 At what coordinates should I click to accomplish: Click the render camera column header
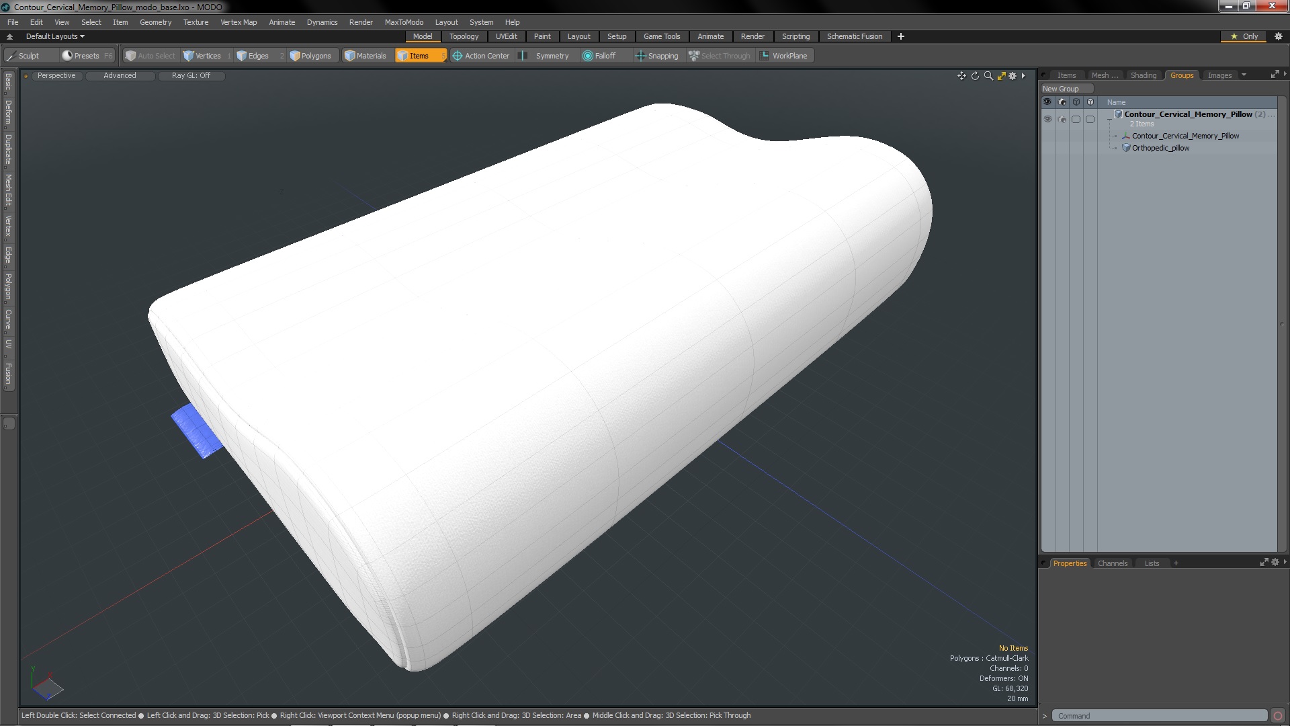[x=1062, y=102]
